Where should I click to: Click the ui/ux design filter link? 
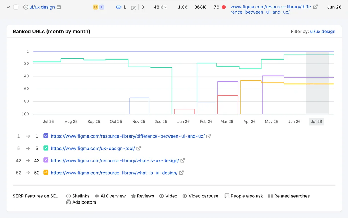click(322, 32)
